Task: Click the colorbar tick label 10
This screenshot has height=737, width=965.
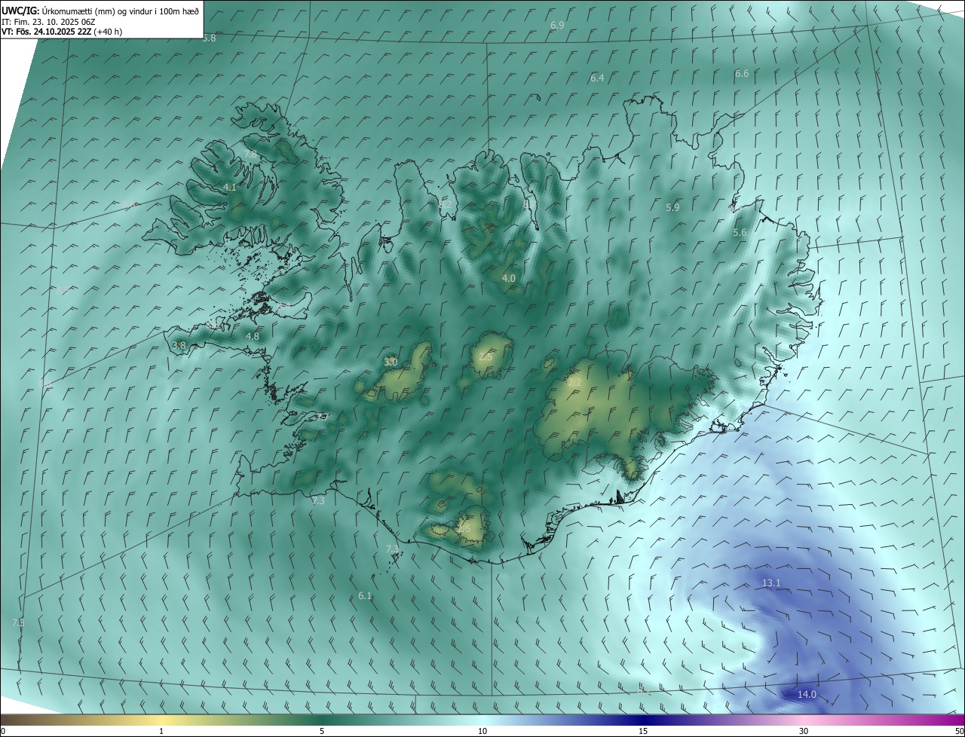Action: (482, 732)
